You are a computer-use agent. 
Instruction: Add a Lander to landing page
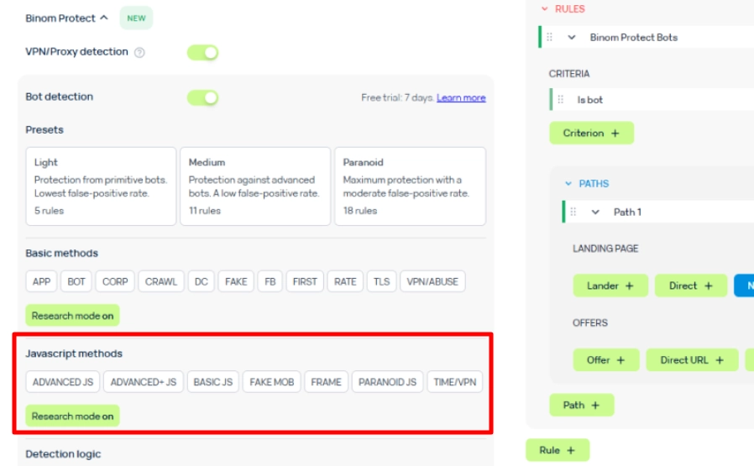point(610,285)
